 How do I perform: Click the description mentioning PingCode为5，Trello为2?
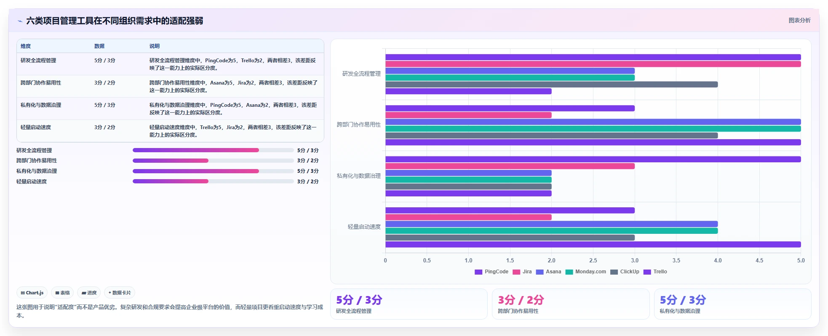coord(233,64)
